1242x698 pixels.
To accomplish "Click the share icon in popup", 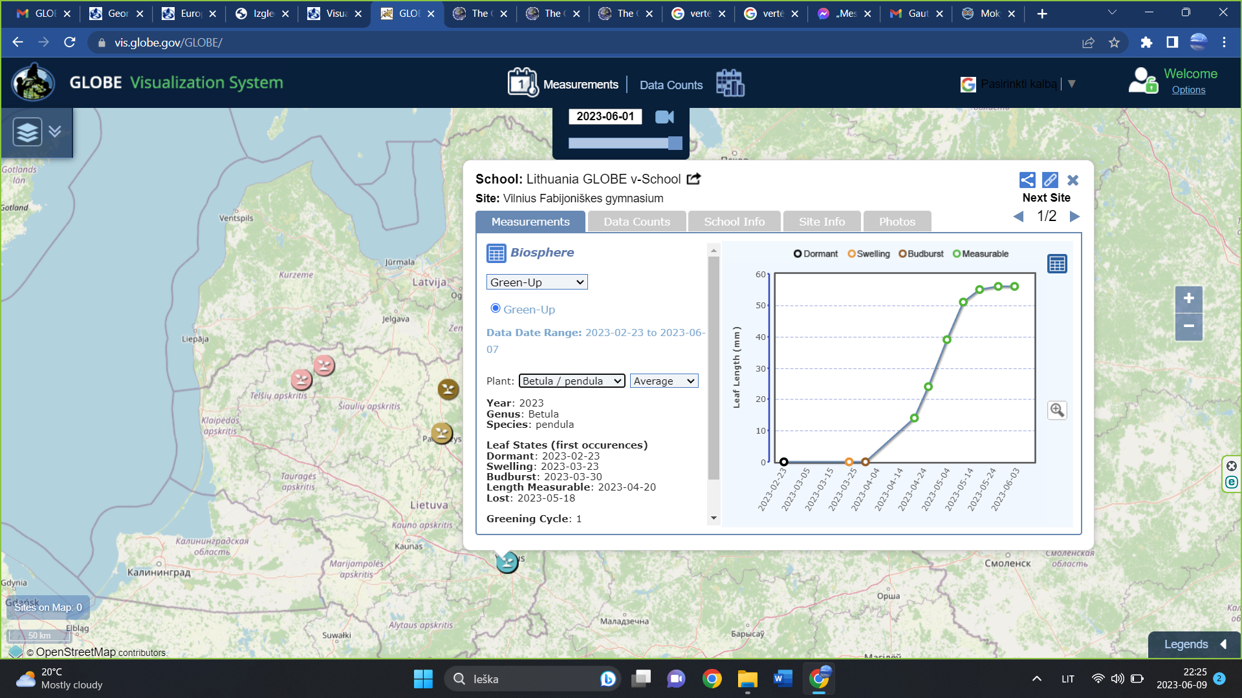I will click(x=1027, y=180).
